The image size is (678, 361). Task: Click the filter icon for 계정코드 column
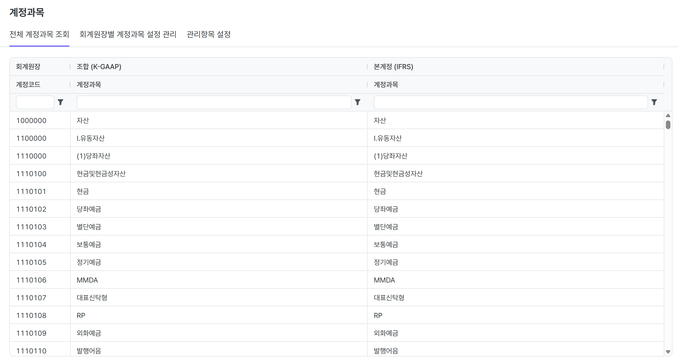point(60,102)
